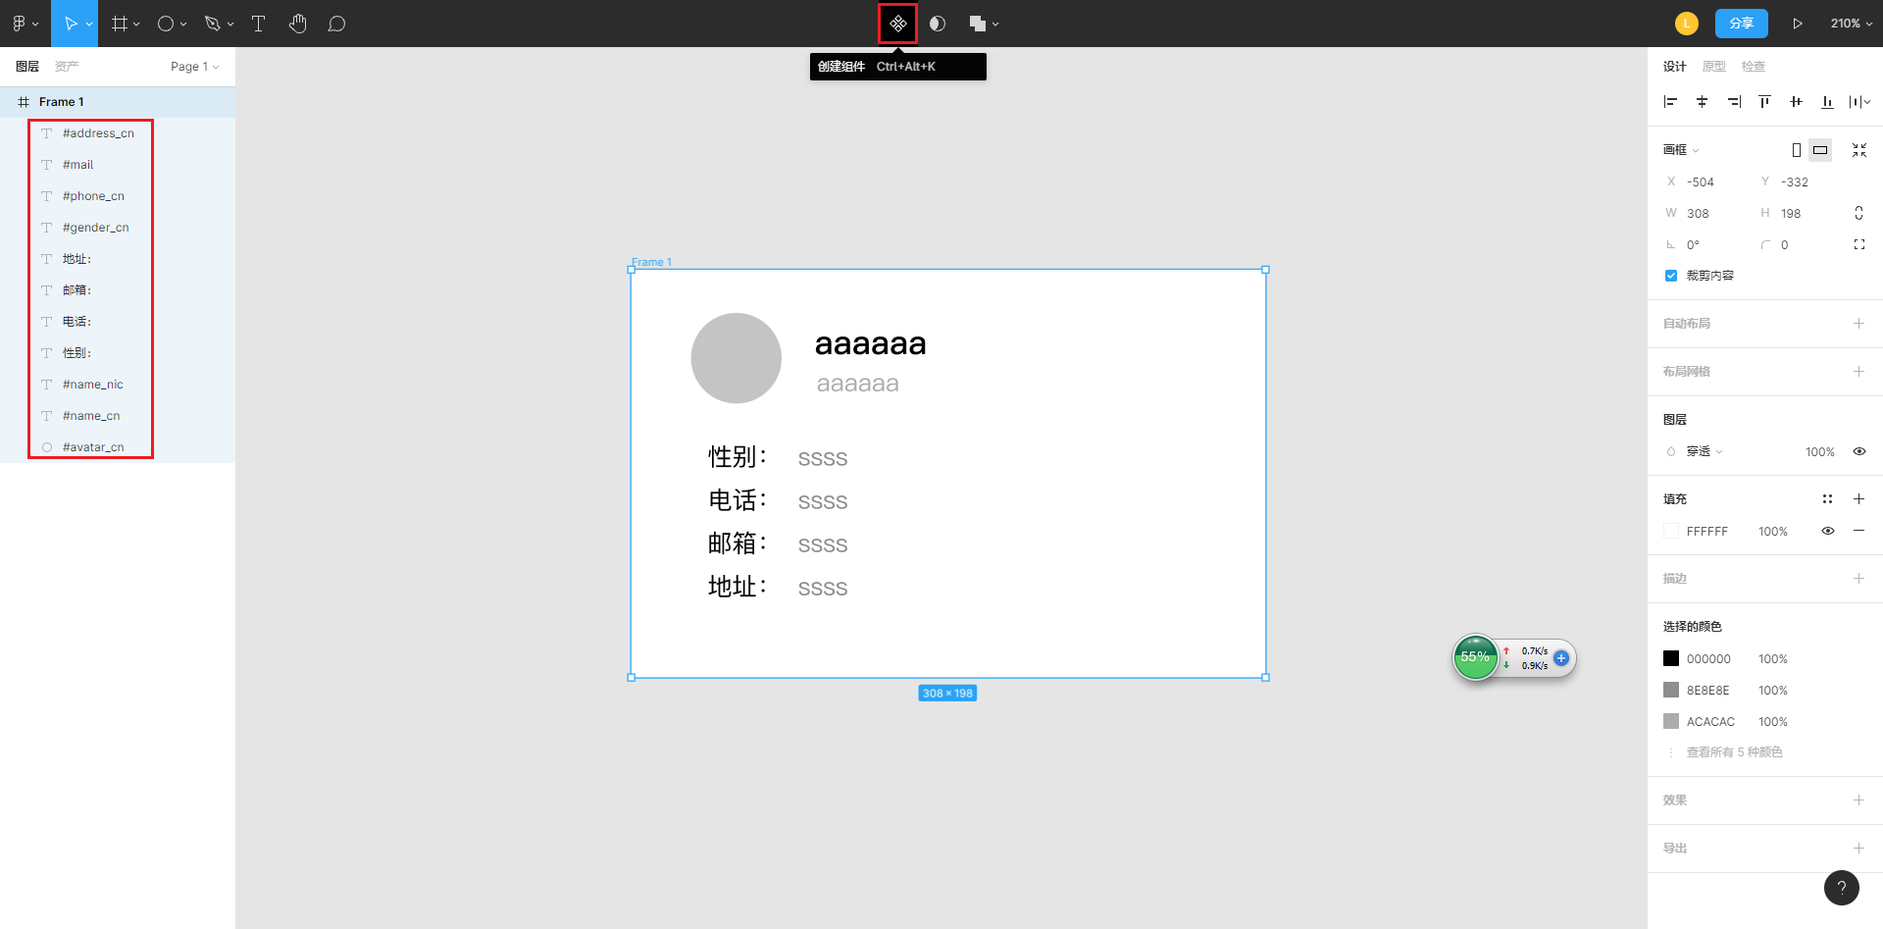Toggle layer visibility eye icon
Viewport: 1883px width, 929px height.
point(1858,451)
